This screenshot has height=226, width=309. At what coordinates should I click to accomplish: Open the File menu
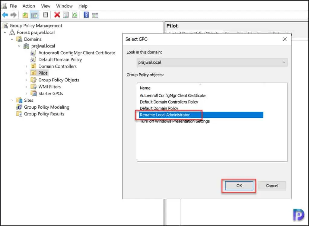tap(13, 6)
